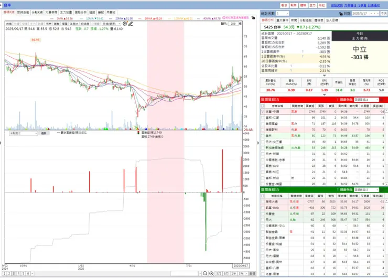Set chart range to 6月
This screenshot has width=388, height=278.
click(226, 274)
